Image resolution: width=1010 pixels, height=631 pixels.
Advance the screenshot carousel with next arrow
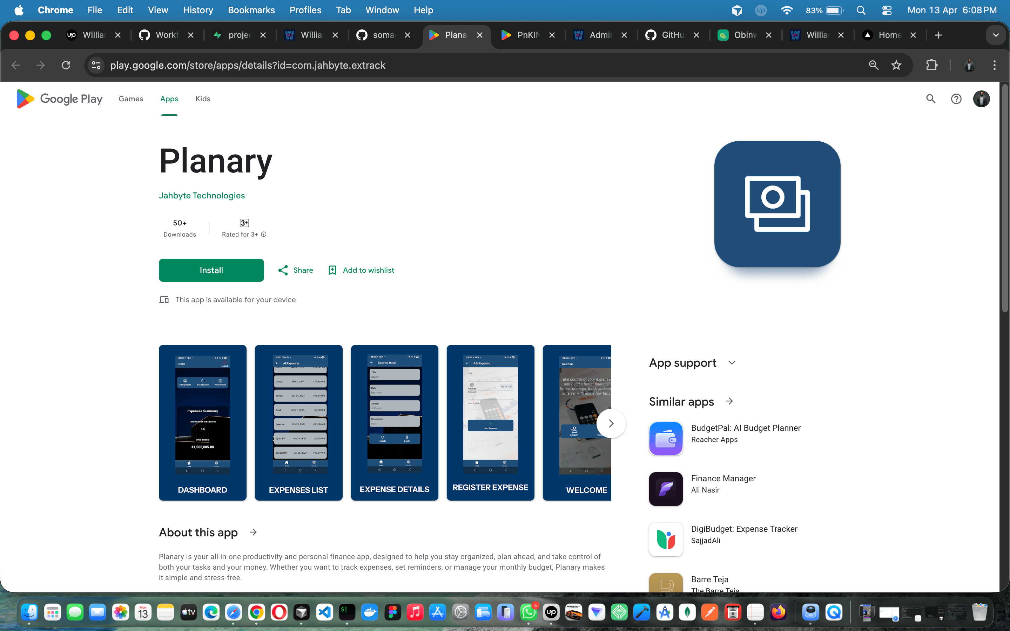pyautogui.click(x=611, y=423)
